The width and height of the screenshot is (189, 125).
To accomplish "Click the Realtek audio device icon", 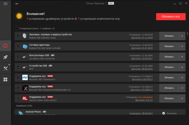I will coord(25,36).
